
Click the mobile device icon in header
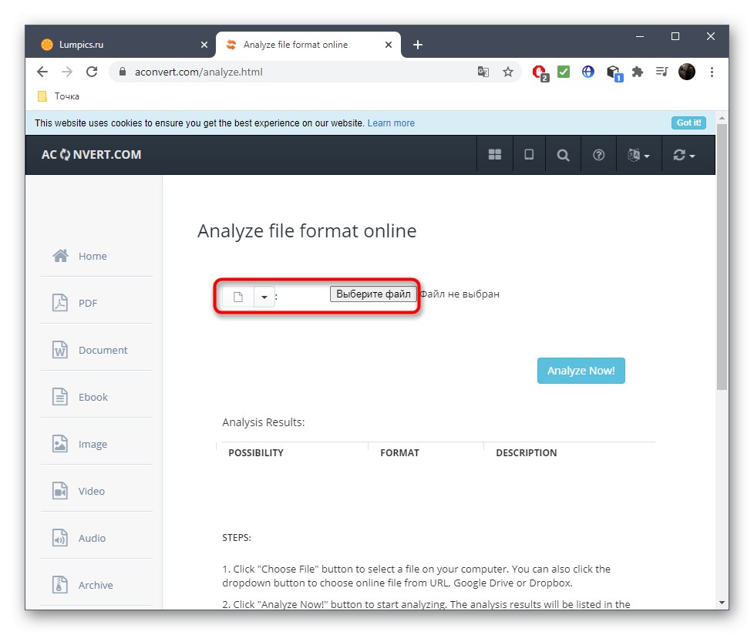coord(529,154)
